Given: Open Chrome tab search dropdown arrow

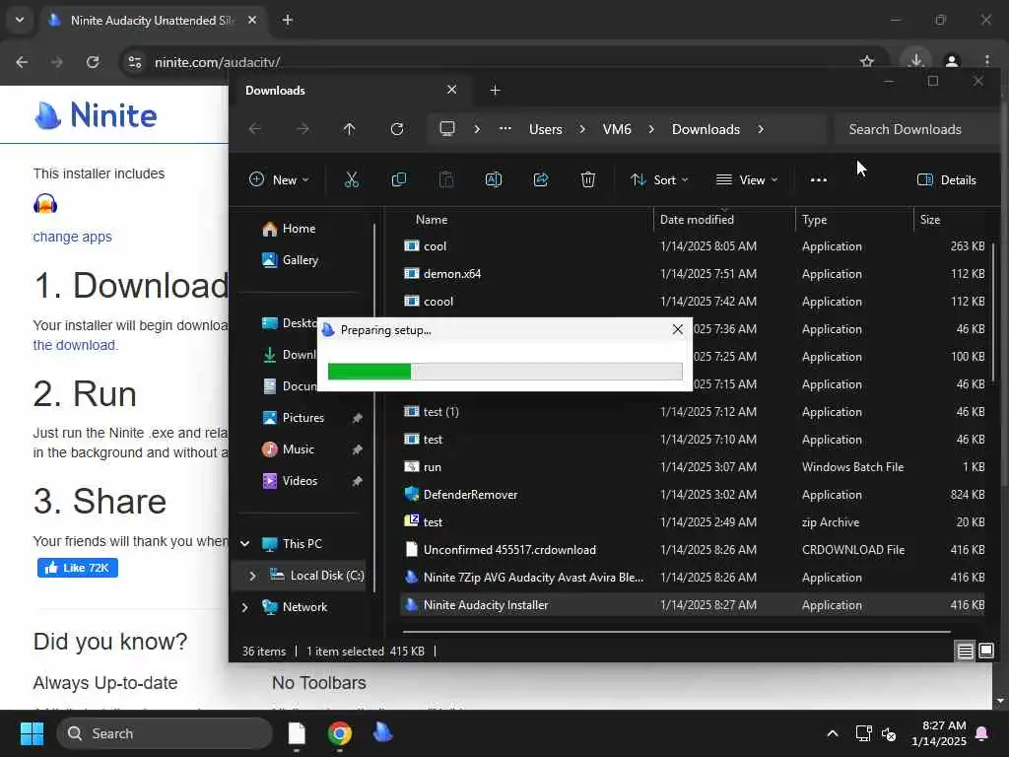Looking at the screenshot, I should tap(20, 20).
